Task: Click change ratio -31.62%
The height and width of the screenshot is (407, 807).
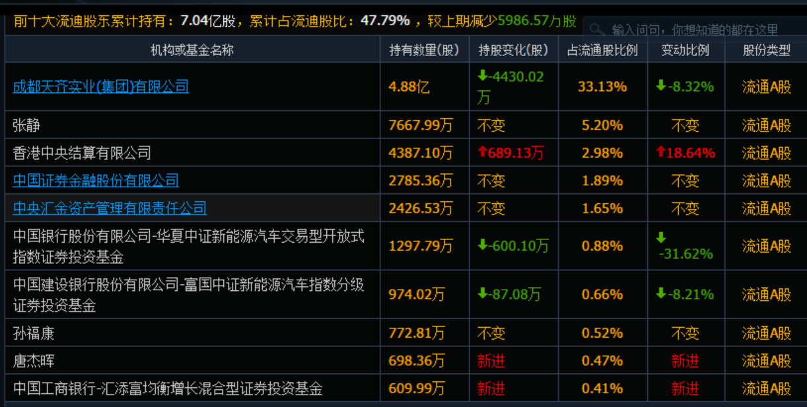Action: tap(685, 245)
